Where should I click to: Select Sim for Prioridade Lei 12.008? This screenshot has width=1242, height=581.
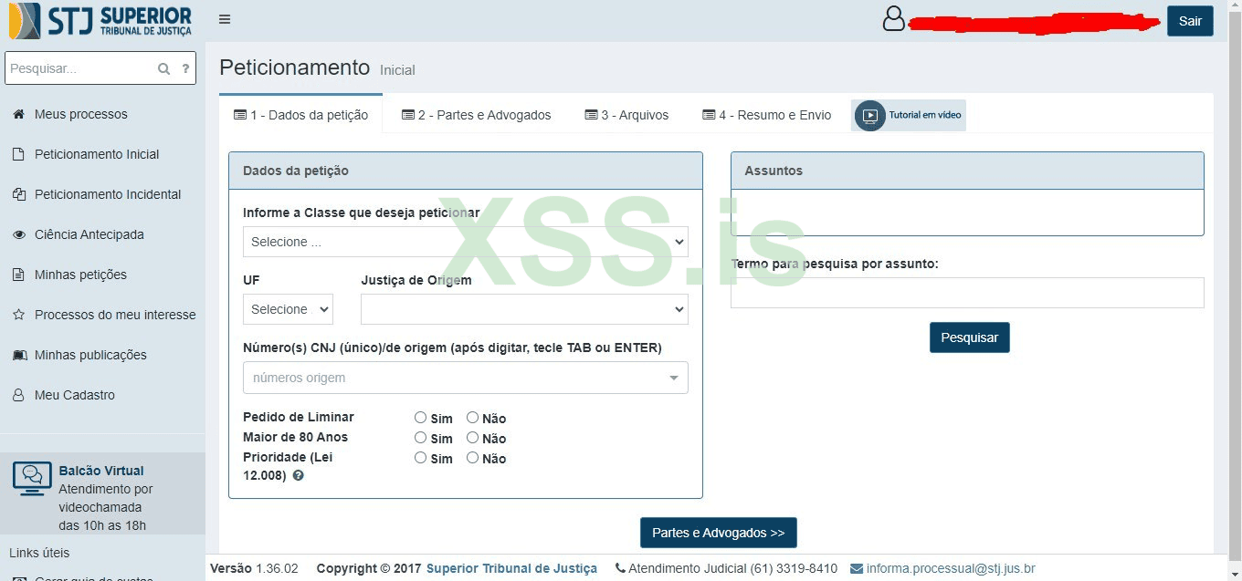pyautogui.click(x=420, y=457)
